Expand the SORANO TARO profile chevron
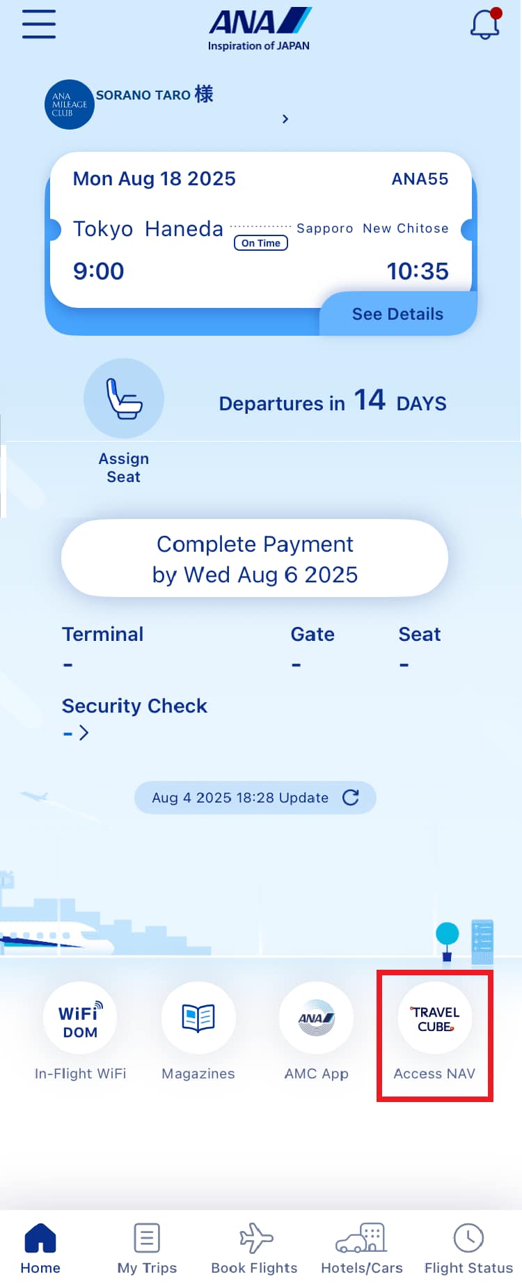The width and height of the screenshot is (522, 1286). (x=285, y=119)
